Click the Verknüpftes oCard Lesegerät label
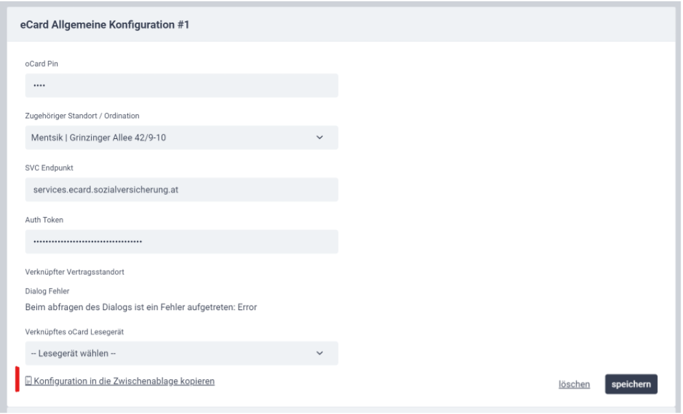Image resolution: width=683 pixels, height=414 pixels. coord(74,332)
